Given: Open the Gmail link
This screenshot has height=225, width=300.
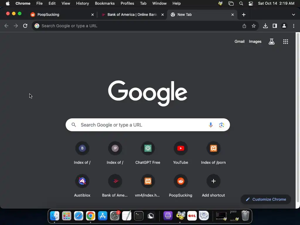Looking at the screenshot, I should pos(240,42).
